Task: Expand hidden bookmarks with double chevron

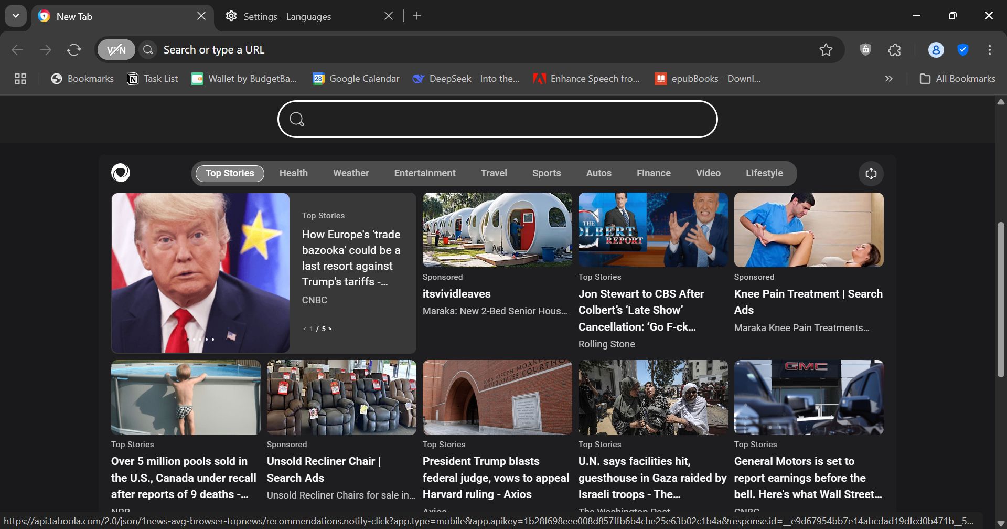Action: (888, 79)
